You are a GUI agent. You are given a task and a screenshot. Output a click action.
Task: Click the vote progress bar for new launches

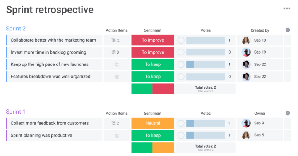(206, 65)
